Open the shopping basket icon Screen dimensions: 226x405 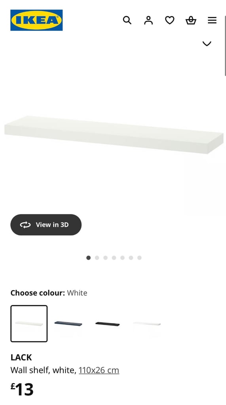pyautogui.click(x=191, y=20)
